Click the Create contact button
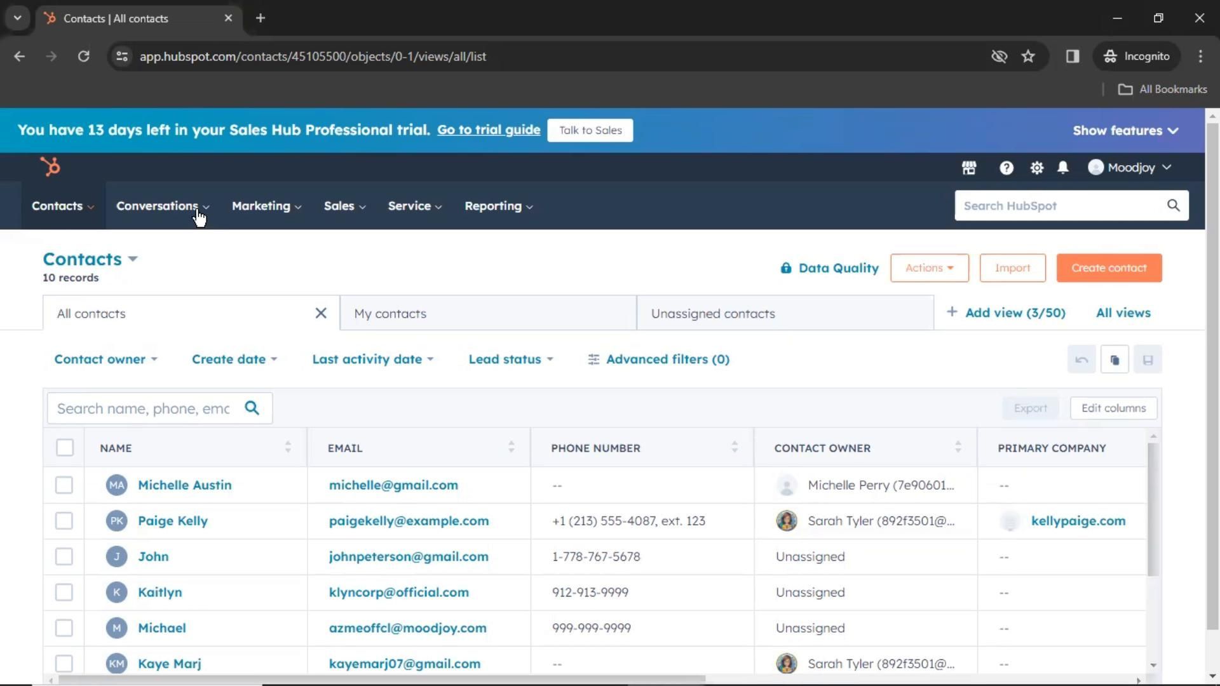Screen dimensions: 1220x686 pos(1109,268)
